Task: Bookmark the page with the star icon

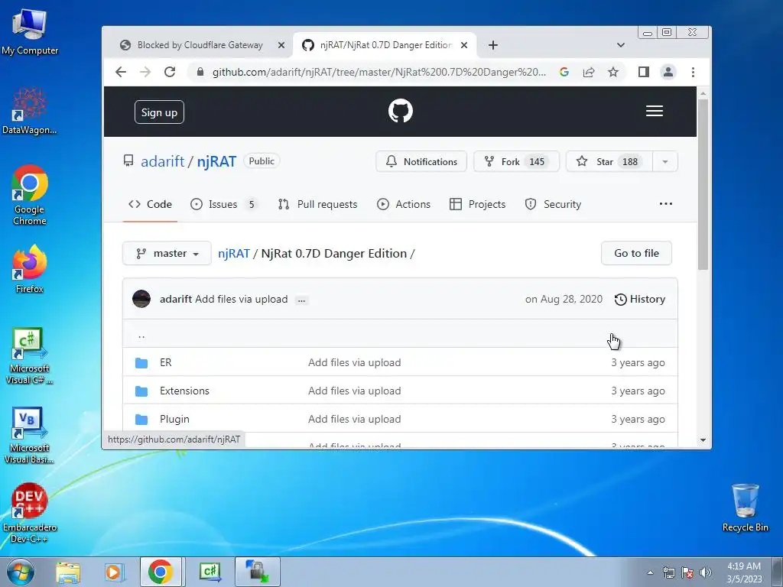Action: pyautogui.click(x=613, y=72)
